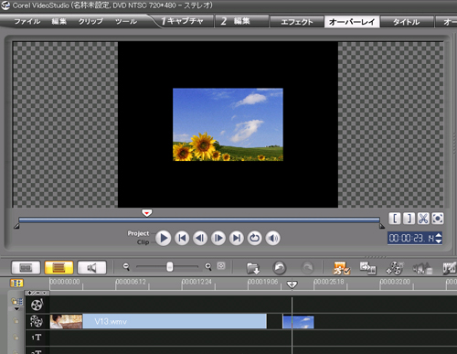
Task: Select the Video Track reel icon
Action: click(37, 304)
